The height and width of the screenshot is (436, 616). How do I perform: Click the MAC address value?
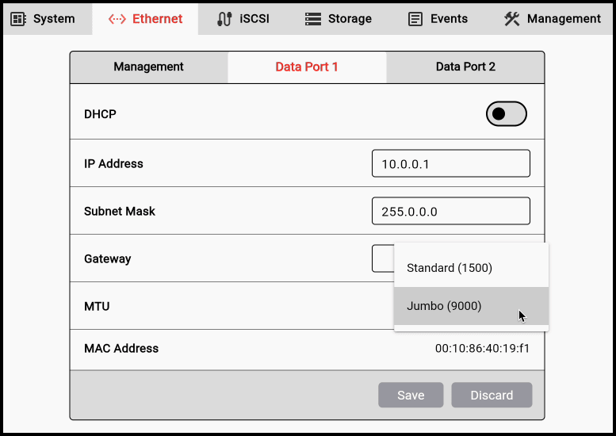(482, 349)
